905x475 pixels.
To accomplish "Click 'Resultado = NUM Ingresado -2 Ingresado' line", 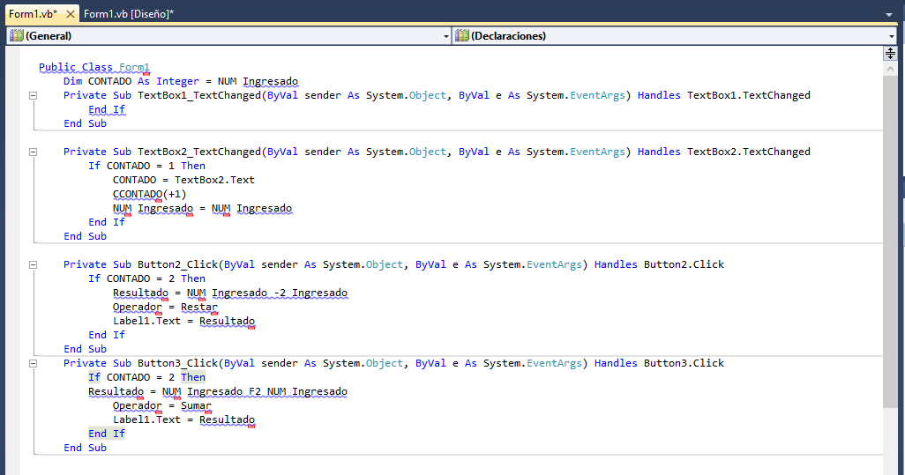I will pyautogui.click(x=230, y=293).
